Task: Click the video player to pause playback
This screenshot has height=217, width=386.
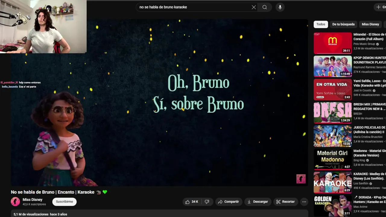Action: click(159, 102)
